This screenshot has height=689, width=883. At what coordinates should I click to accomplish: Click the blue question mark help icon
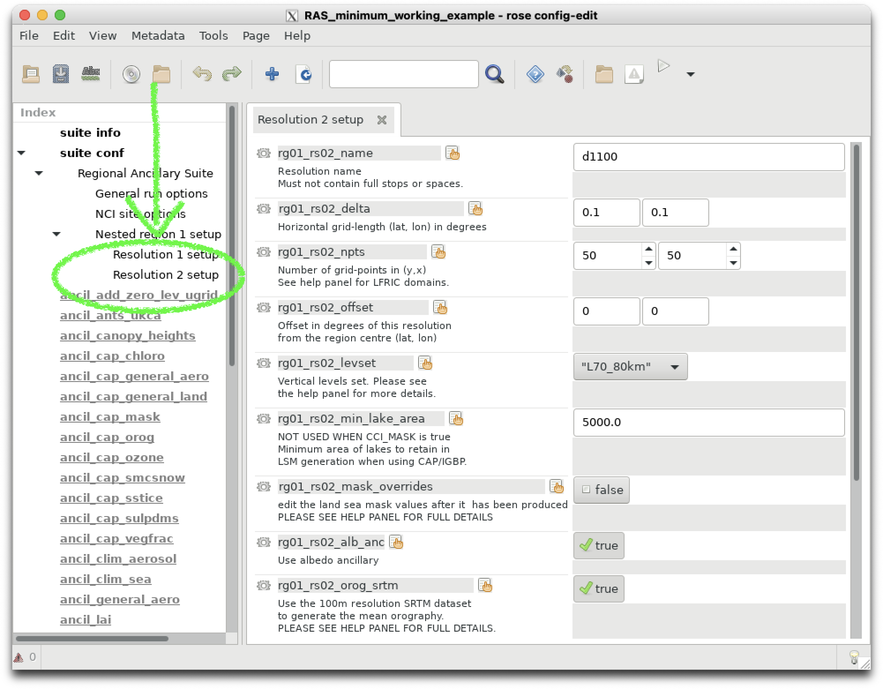535,74
